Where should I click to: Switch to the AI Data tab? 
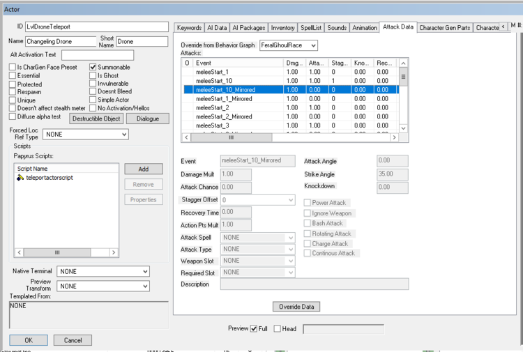point(217,28)
